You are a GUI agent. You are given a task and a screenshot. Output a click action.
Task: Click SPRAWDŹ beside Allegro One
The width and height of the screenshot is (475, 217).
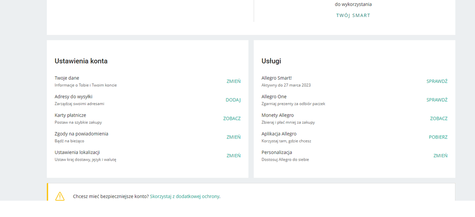(x=436, y=100)
